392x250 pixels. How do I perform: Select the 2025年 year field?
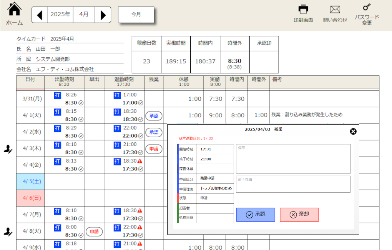tap(60, 14)
